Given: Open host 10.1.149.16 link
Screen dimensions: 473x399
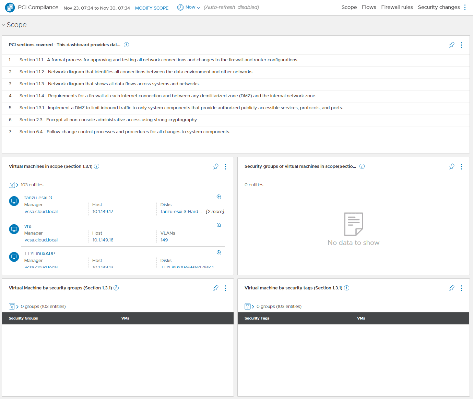Looking at the screenshot, I should coord(103,240).
